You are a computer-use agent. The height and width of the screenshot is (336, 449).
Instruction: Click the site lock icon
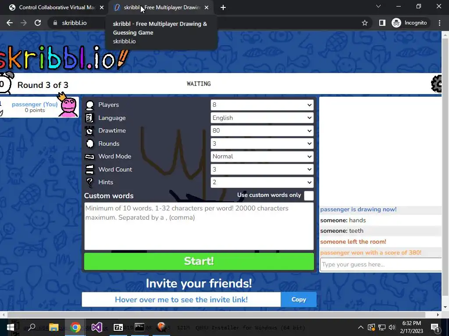(55, 23)
